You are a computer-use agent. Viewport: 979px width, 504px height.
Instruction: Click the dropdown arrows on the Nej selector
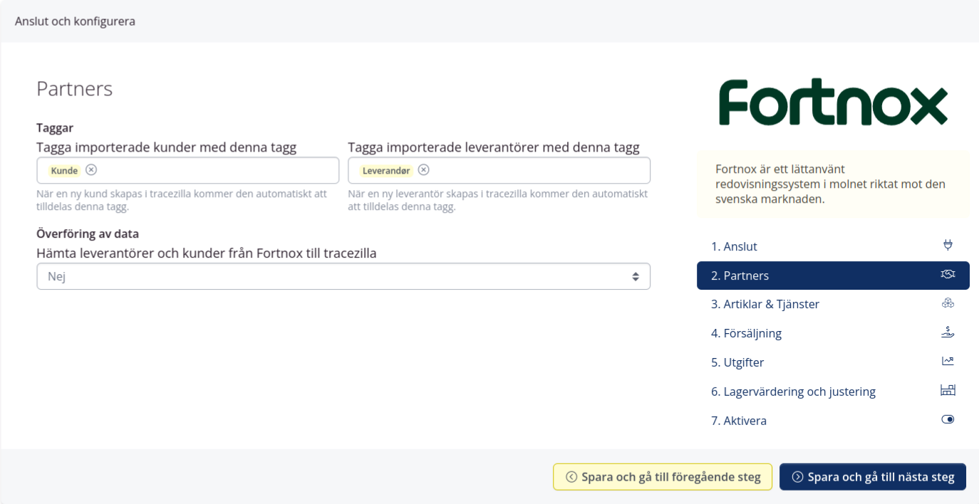(x=635, y=276)
